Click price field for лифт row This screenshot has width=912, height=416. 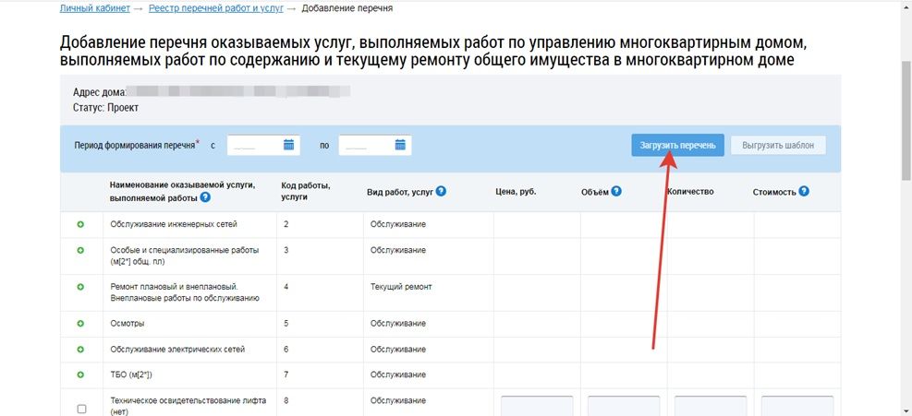(x=537, y=406)
